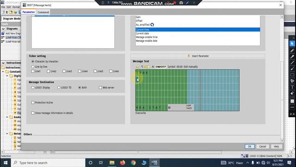Collapse the Instructions section in main window
Viewport: 296px width, 167px height.
coord(3,63)
